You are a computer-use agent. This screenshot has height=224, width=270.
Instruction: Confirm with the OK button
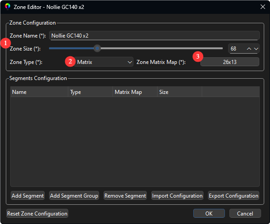209,213
